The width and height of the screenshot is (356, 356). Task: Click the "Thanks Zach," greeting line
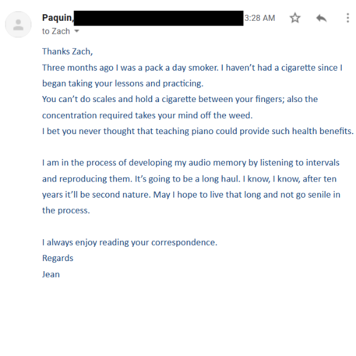pos(67,52)
